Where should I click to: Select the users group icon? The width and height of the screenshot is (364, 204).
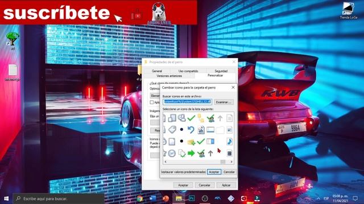tap(181, 118)
